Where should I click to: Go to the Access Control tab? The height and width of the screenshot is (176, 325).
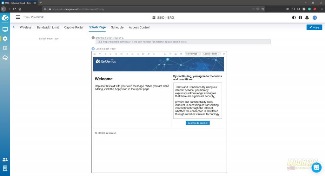pyautogui.click(x=139, y=27)
